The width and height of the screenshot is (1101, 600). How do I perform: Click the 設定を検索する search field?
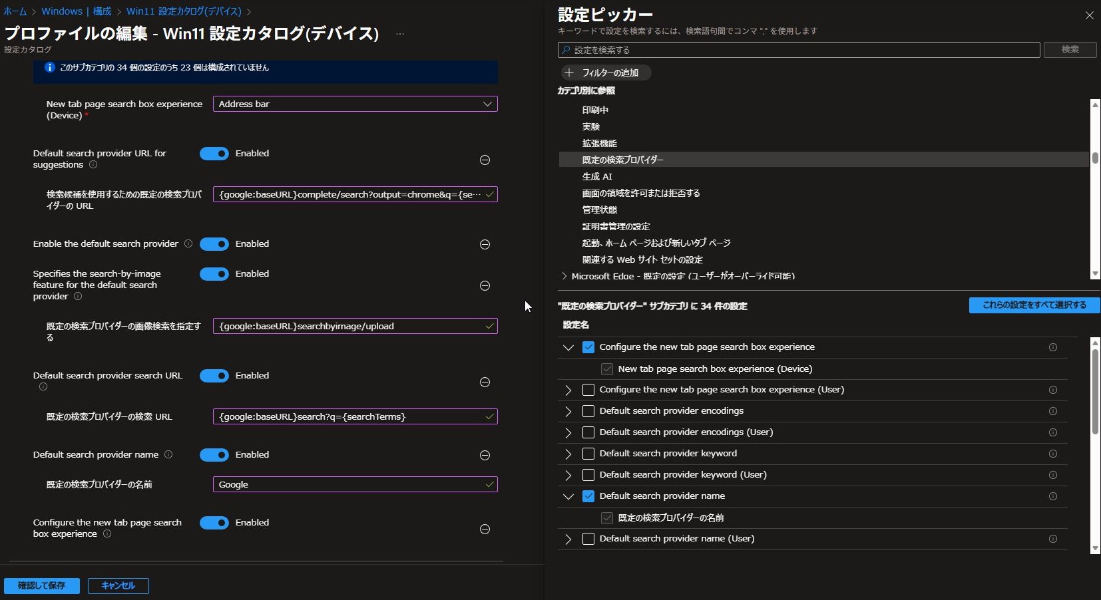click(x=799, y=50)
